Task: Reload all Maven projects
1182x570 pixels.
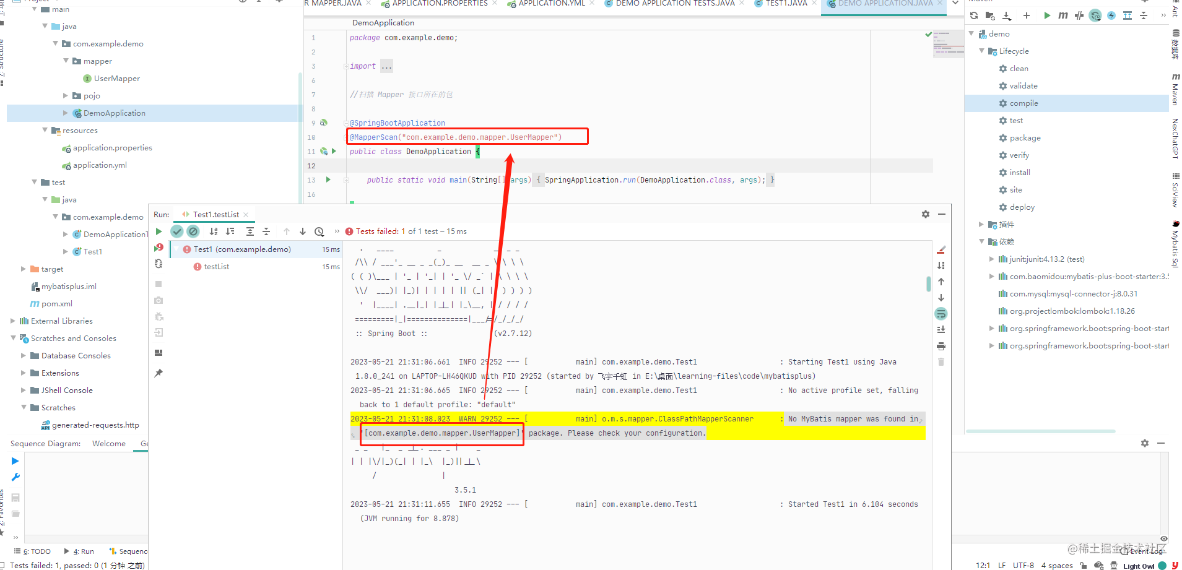Action: pos(973,15)
